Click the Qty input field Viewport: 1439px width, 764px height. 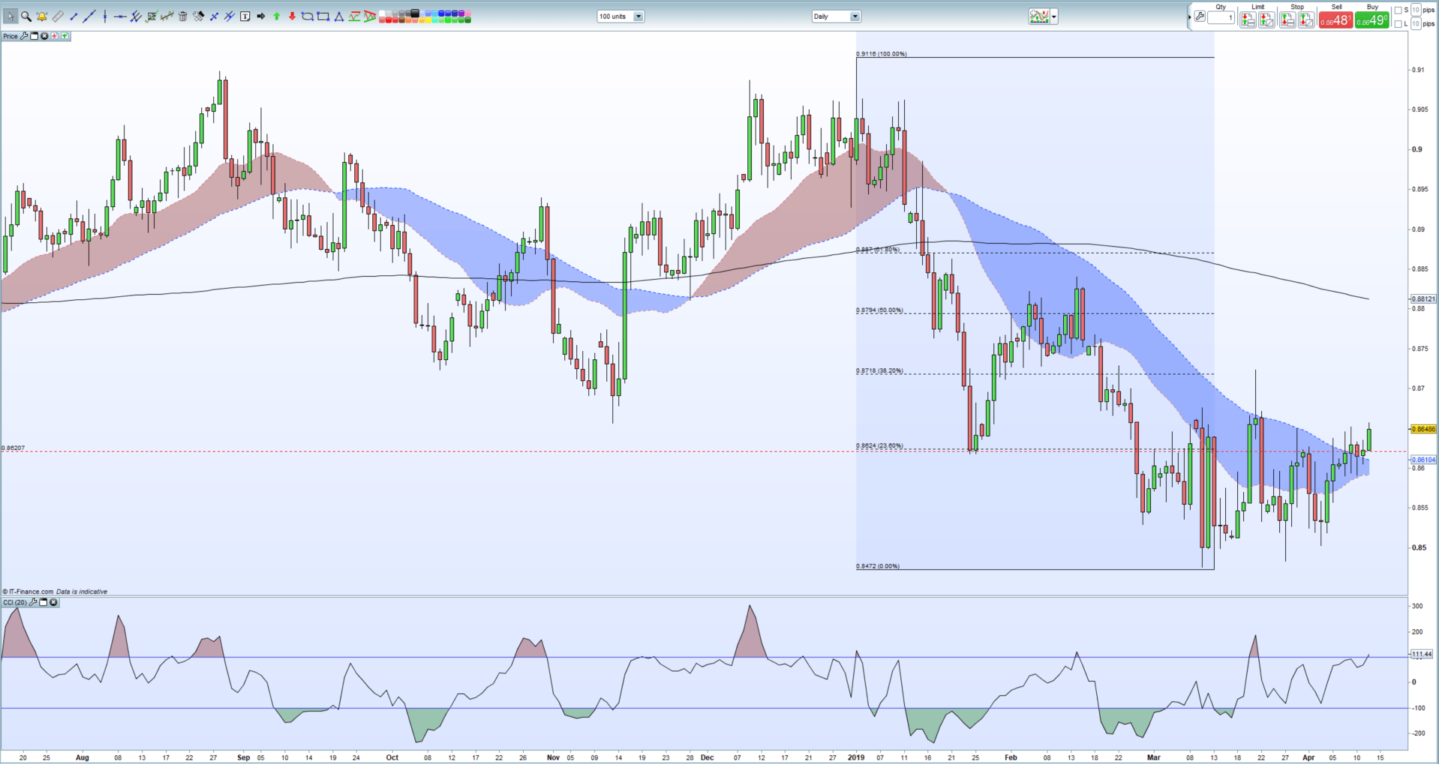pyautogui.click(x=1221, y=17)
